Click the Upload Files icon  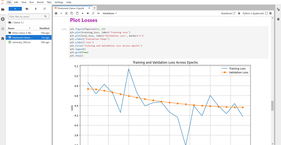pos(36,9)
